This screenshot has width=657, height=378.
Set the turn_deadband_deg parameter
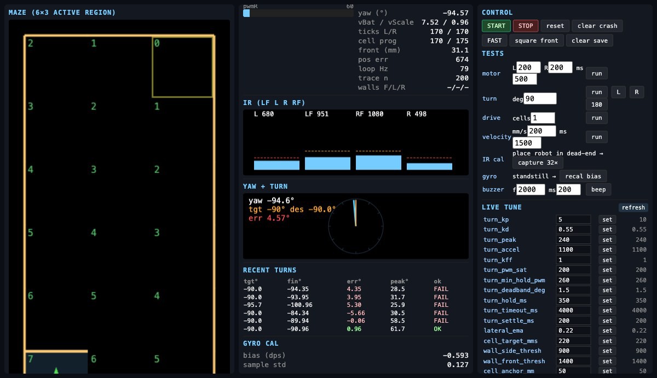(607, 290)
